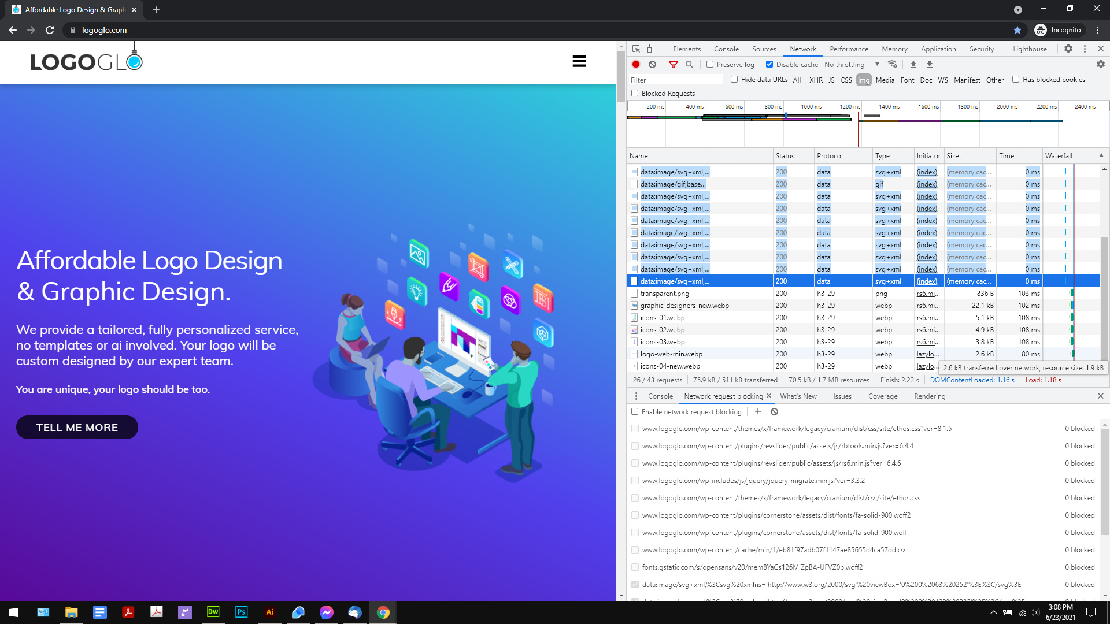
Task: Clear the network log
Action: click(x=652, y=65)
